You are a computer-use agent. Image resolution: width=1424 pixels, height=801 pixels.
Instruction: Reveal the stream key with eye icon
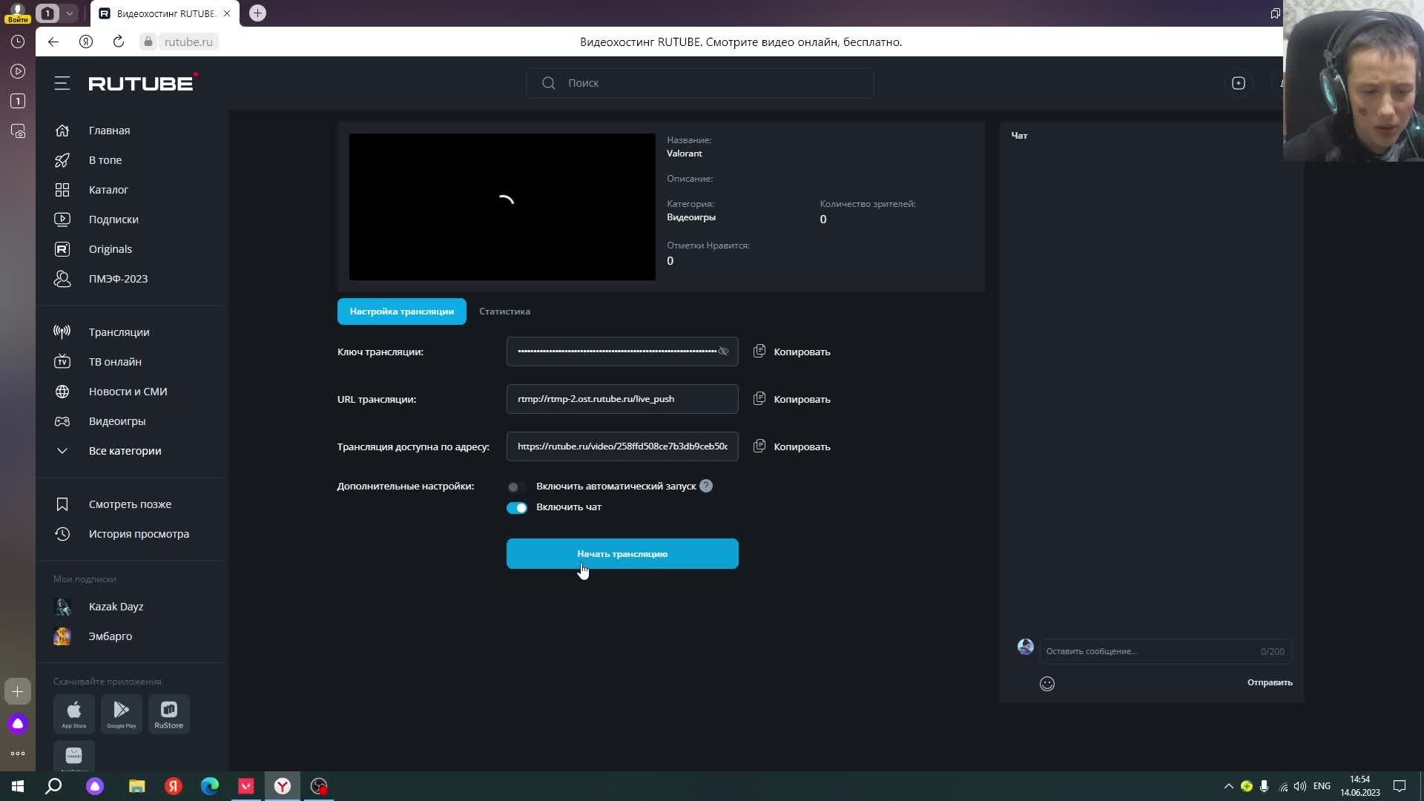point(723,352)
